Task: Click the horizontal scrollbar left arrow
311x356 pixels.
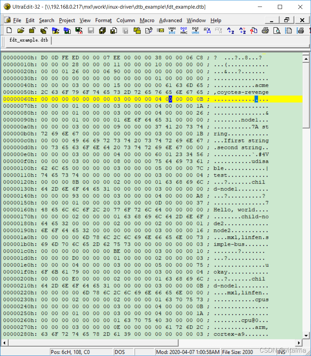Action: click(5, 343)
